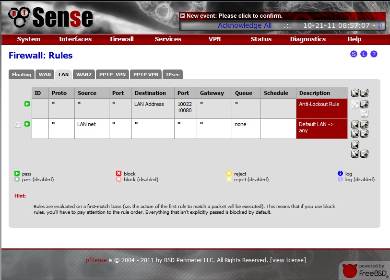Viewport: 390px width, 280px height.
Task: Open the help page via question mark icon
Action: pos(374,54)
